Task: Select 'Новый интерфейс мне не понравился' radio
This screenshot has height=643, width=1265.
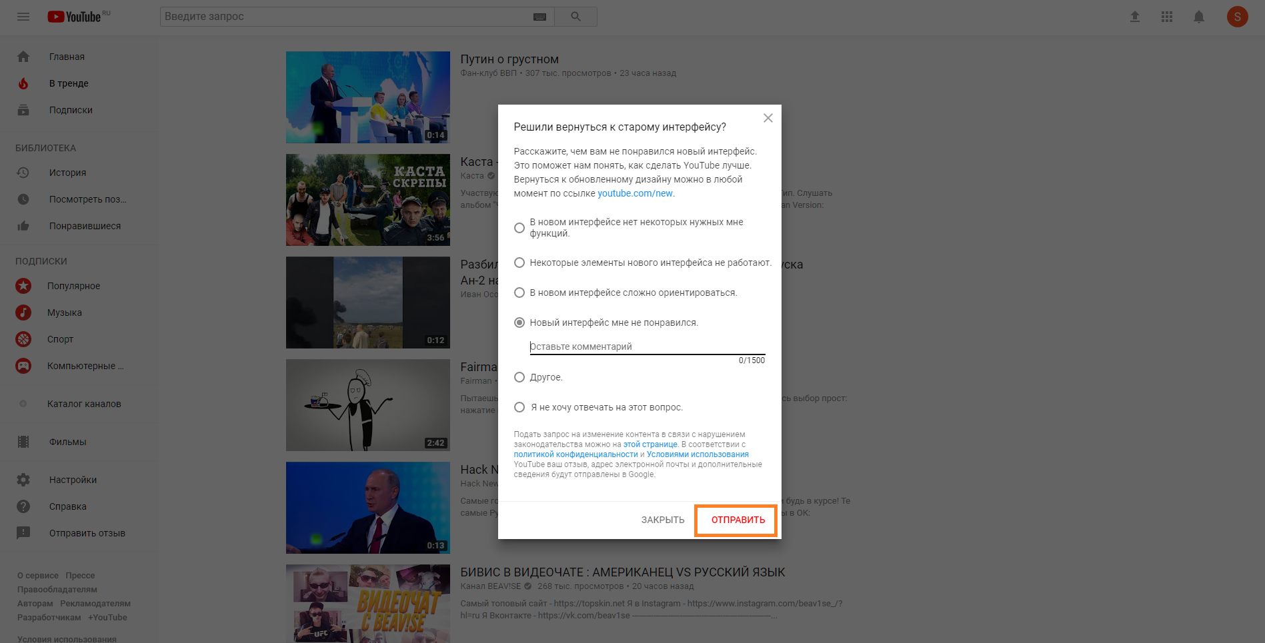Action: pos(519,322)
